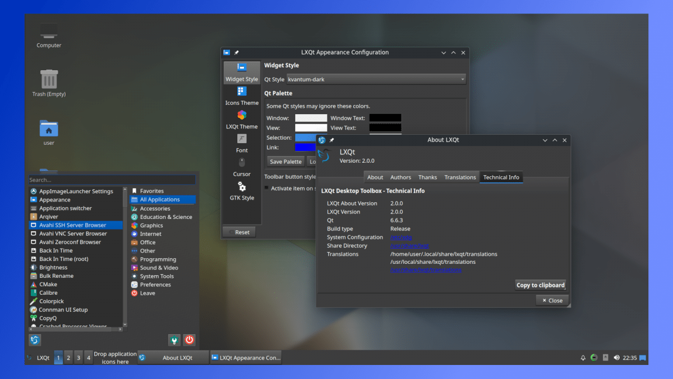673x379 pixels.
Task: Toggle the 'Activate item on' checkbox
Action: coord(267,188)
